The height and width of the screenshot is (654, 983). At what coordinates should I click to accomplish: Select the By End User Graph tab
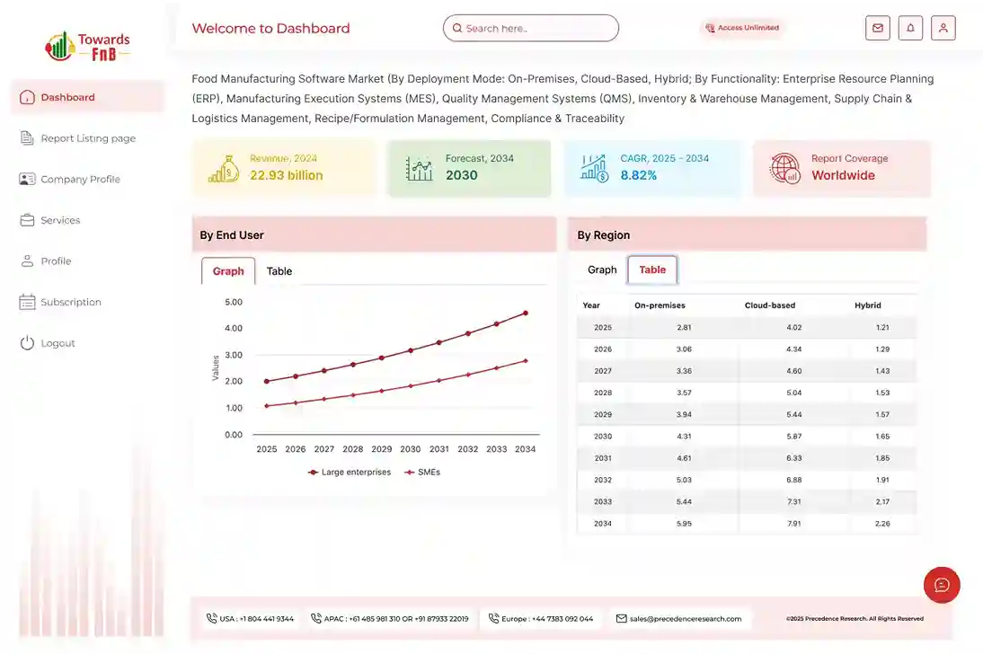point(228,271)
